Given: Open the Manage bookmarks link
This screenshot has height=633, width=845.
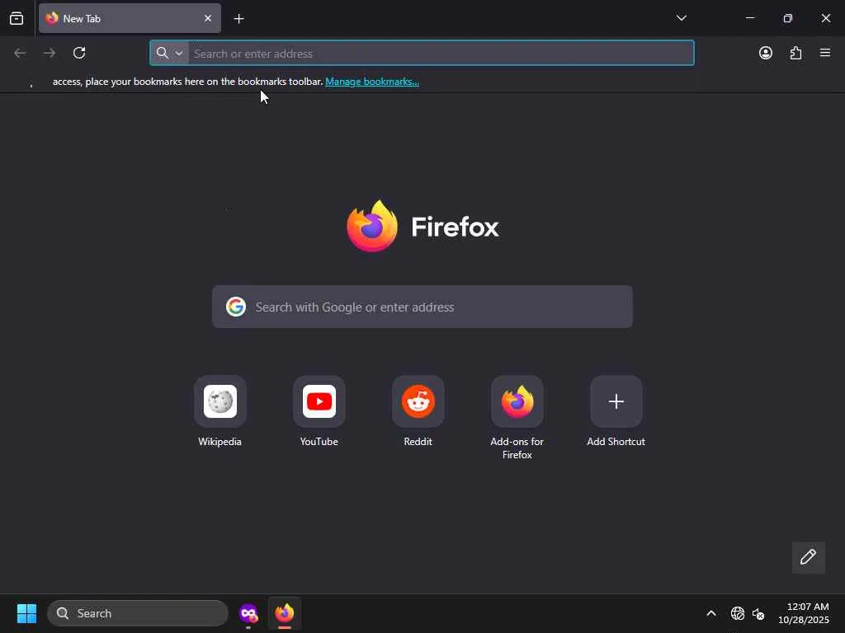Looking at the screenshot, I should [372, 82].
